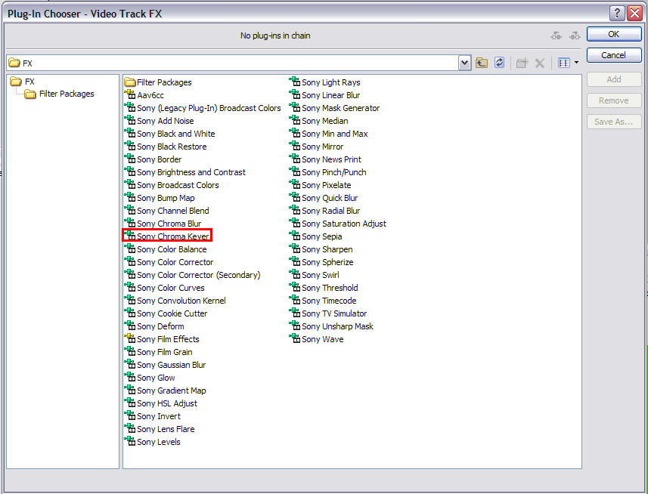Select Sony Mirror plug-in icon
Screen dimensions: 648x494
[x=295, y=146]
